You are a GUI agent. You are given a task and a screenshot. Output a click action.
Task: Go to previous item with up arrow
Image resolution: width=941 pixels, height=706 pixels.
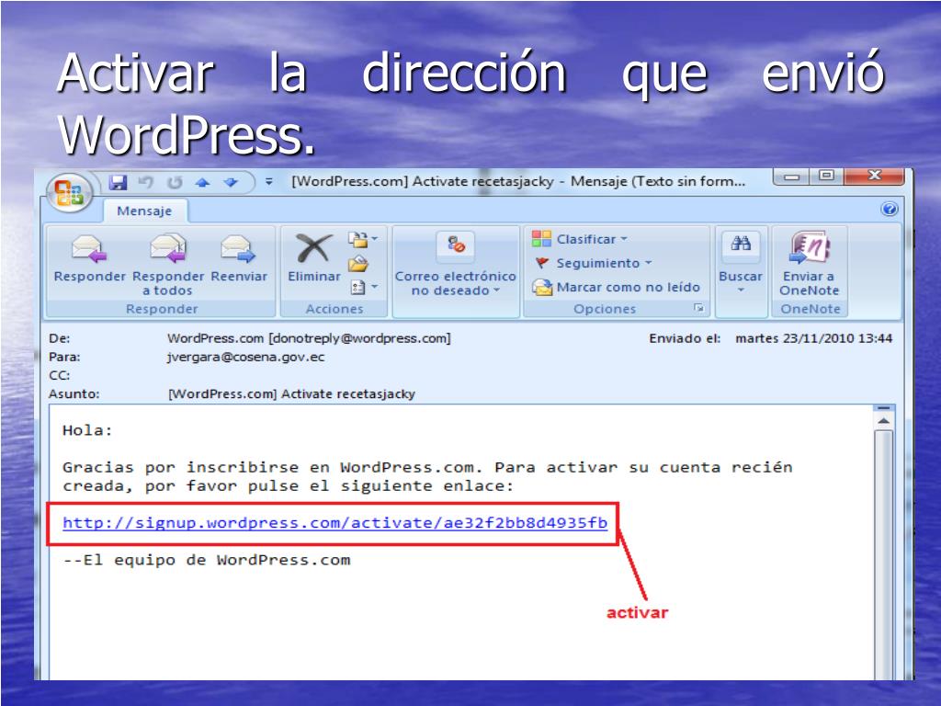click(202, 183)
